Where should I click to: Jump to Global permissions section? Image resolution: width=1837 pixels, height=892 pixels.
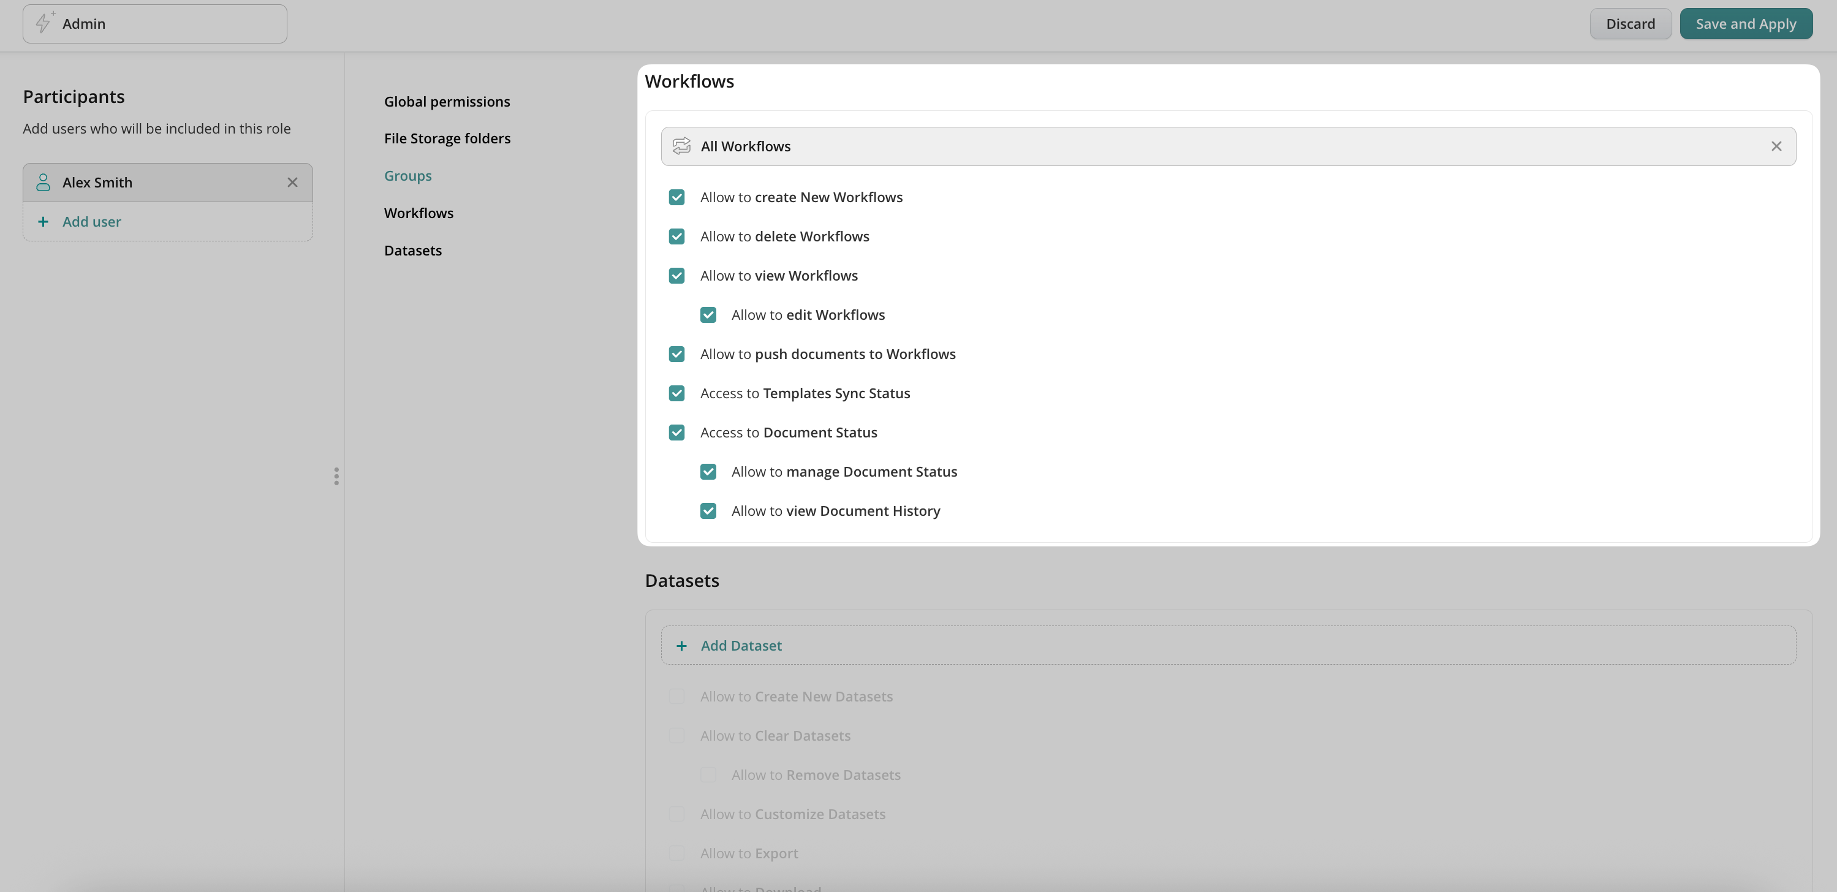click(x=447, y=102)
